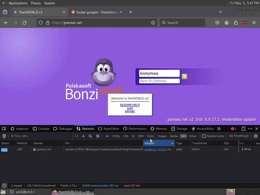Toggle the All request filter
260x195 pixels.
click(x=107, y=136)
